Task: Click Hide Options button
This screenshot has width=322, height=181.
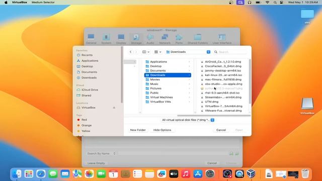Action: [x=162, y=130]
